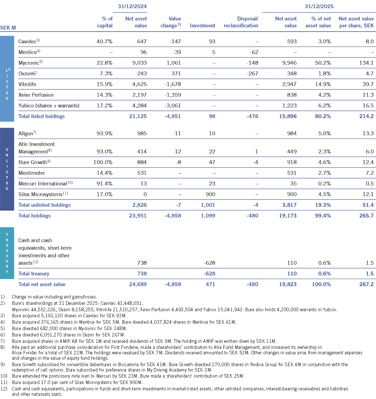
Task: Click the UNLISTED vertical section bar
Action: (7, 169)
